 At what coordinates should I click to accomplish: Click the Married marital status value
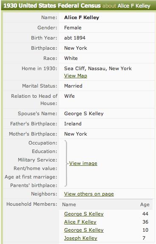tap(73, 86)
